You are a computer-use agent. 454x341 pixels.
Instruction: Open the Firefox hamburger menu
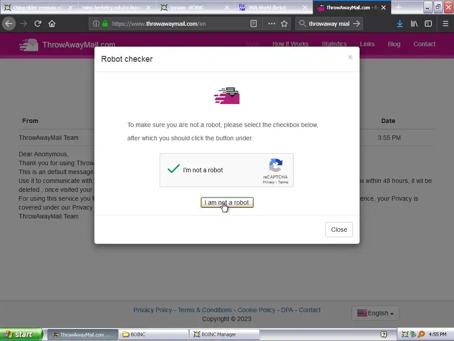coord(446,24)
